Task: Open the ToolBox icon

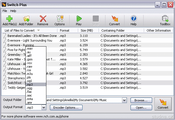Action: point(165,19)
